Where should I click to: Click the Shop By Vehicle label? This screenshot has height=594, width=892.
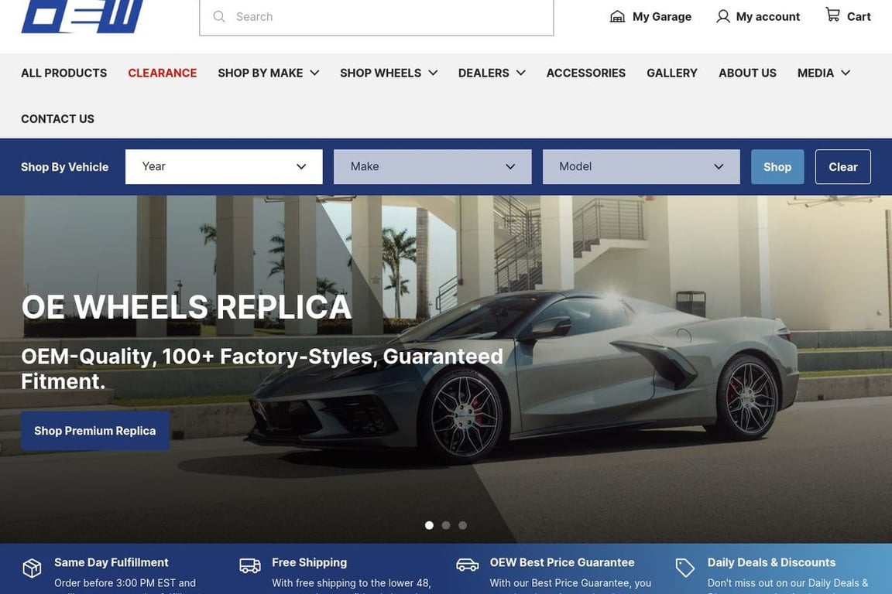[x=65, y=167]
